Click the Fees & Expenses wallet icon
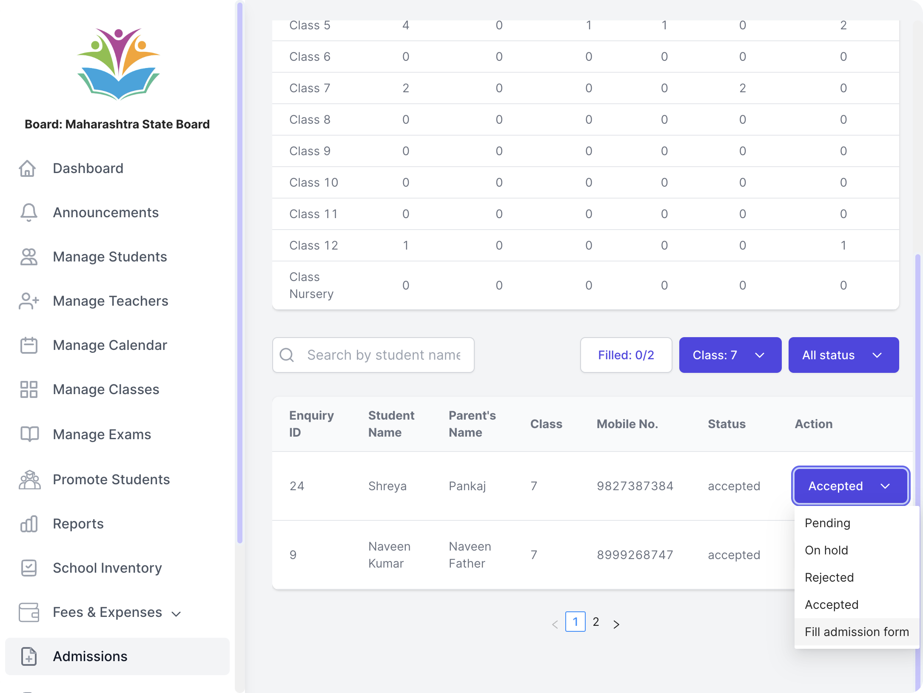923x693 pixels. pos(28,612)
